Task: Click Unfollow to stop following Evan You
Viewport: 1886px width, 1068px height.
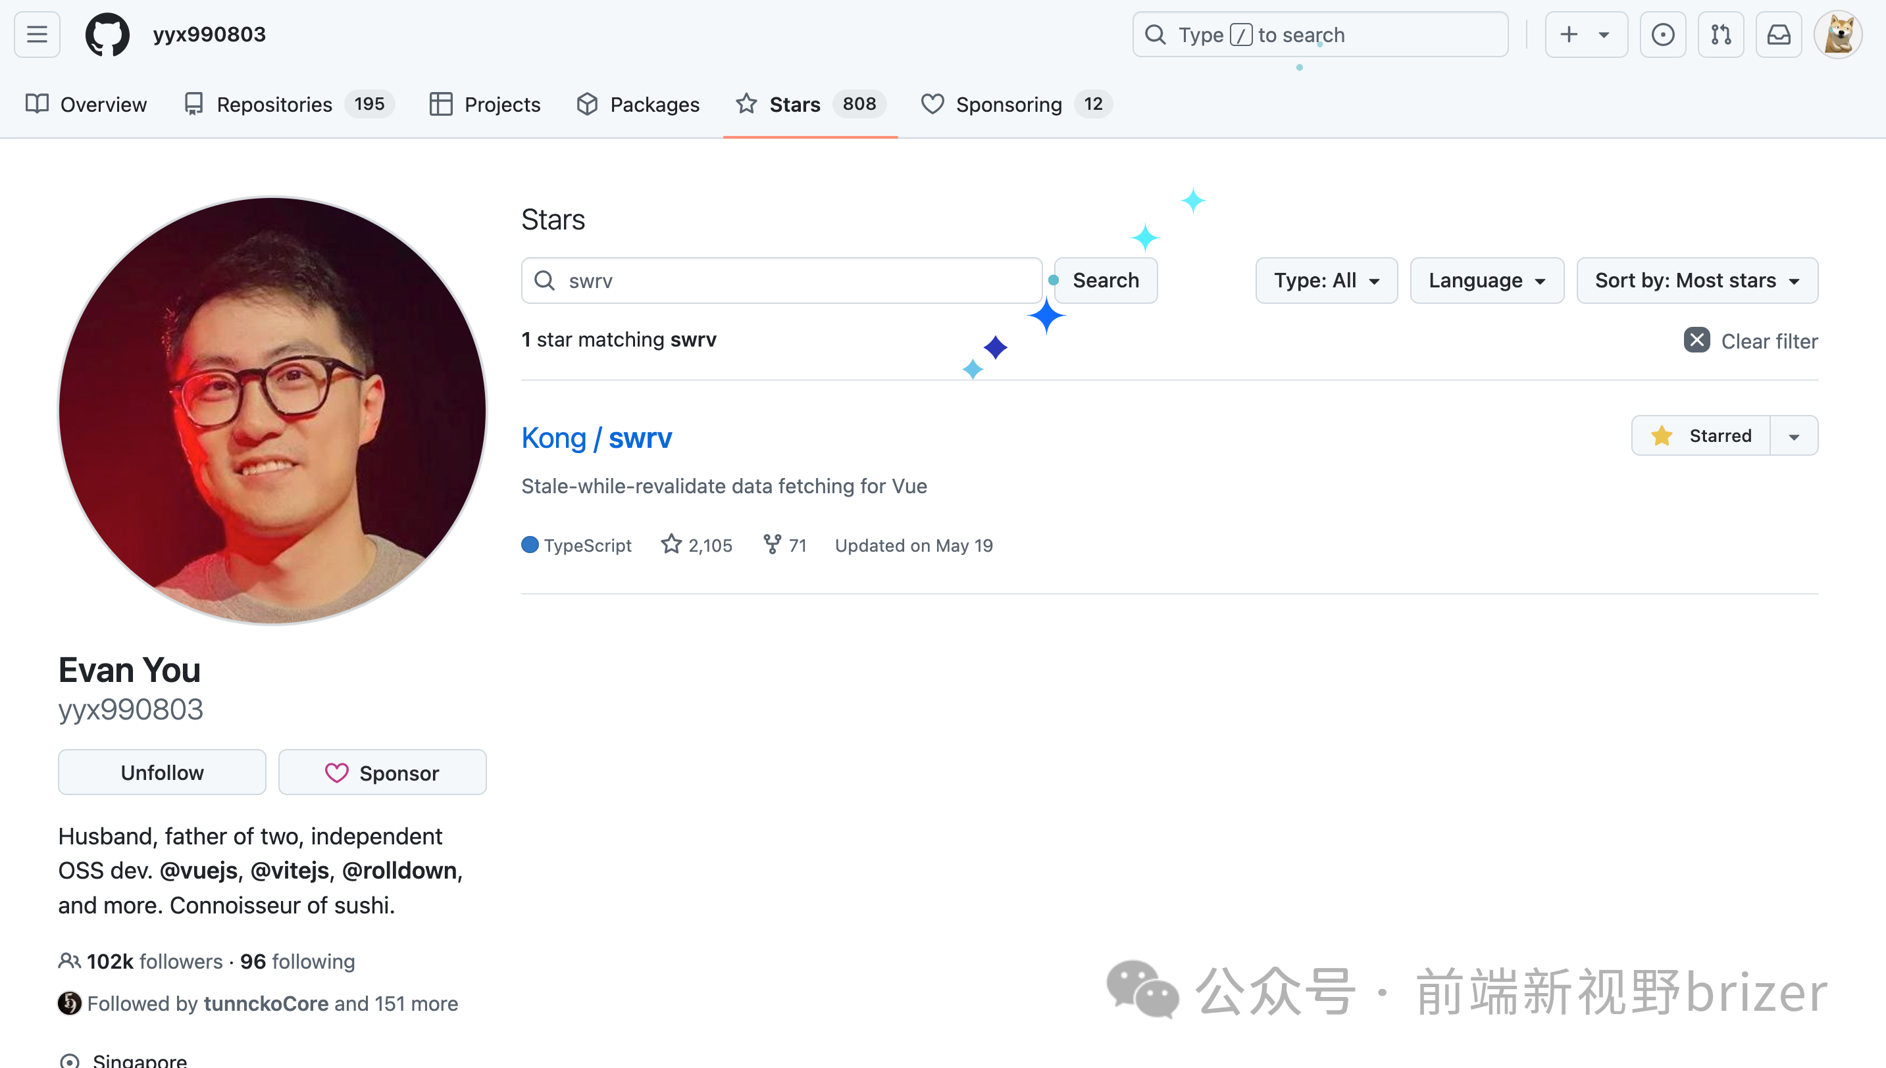Action: [161, 772]
